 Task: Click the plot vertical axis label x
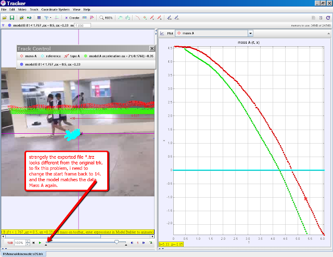click(164, 140)
